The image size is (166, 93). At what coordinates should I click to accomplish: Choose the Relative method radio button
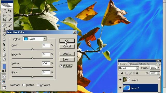click(23, 85)
